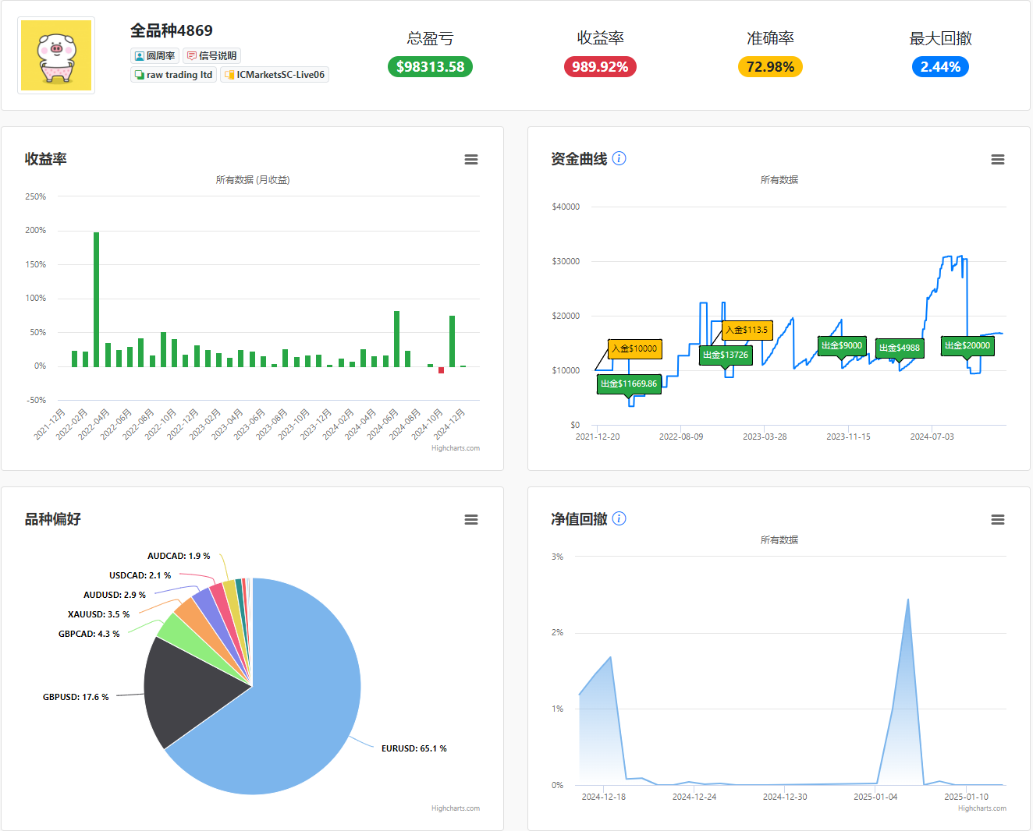The image size is (1033, 831).
Task: Click the info icon beside 净值回撤
Action: pos(619,518)
